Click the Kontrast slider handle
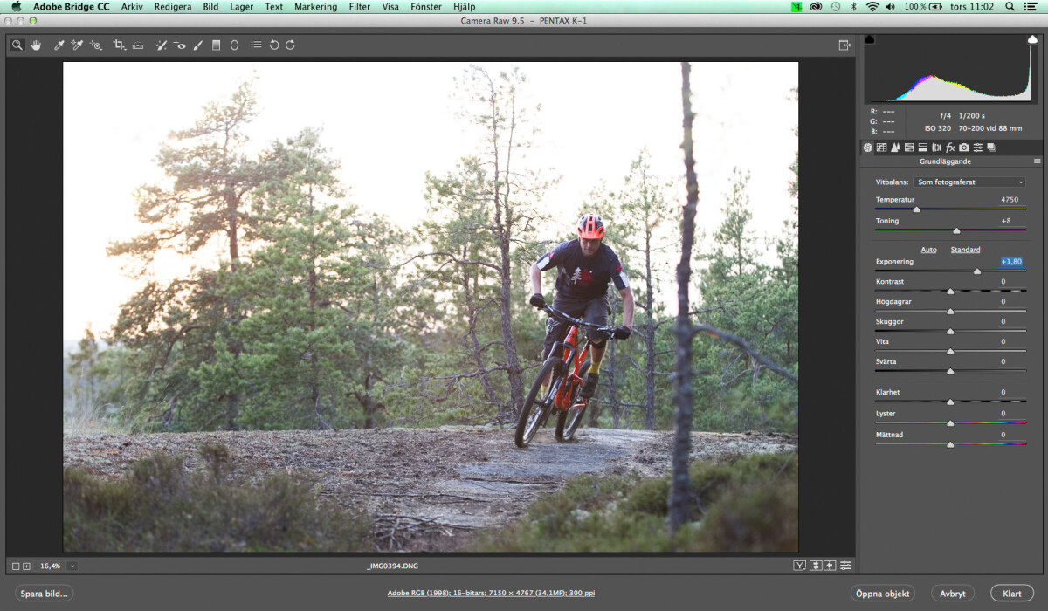The image size is (1048, 611). (x=950, y=291)
